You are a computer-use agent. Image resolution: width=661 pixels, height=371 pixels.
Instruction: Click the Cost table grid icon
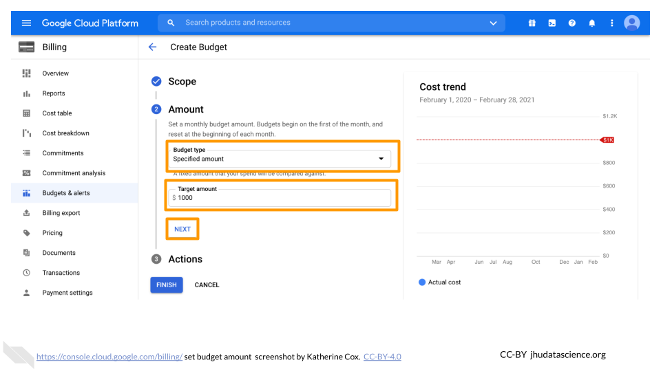pos(27,113)
